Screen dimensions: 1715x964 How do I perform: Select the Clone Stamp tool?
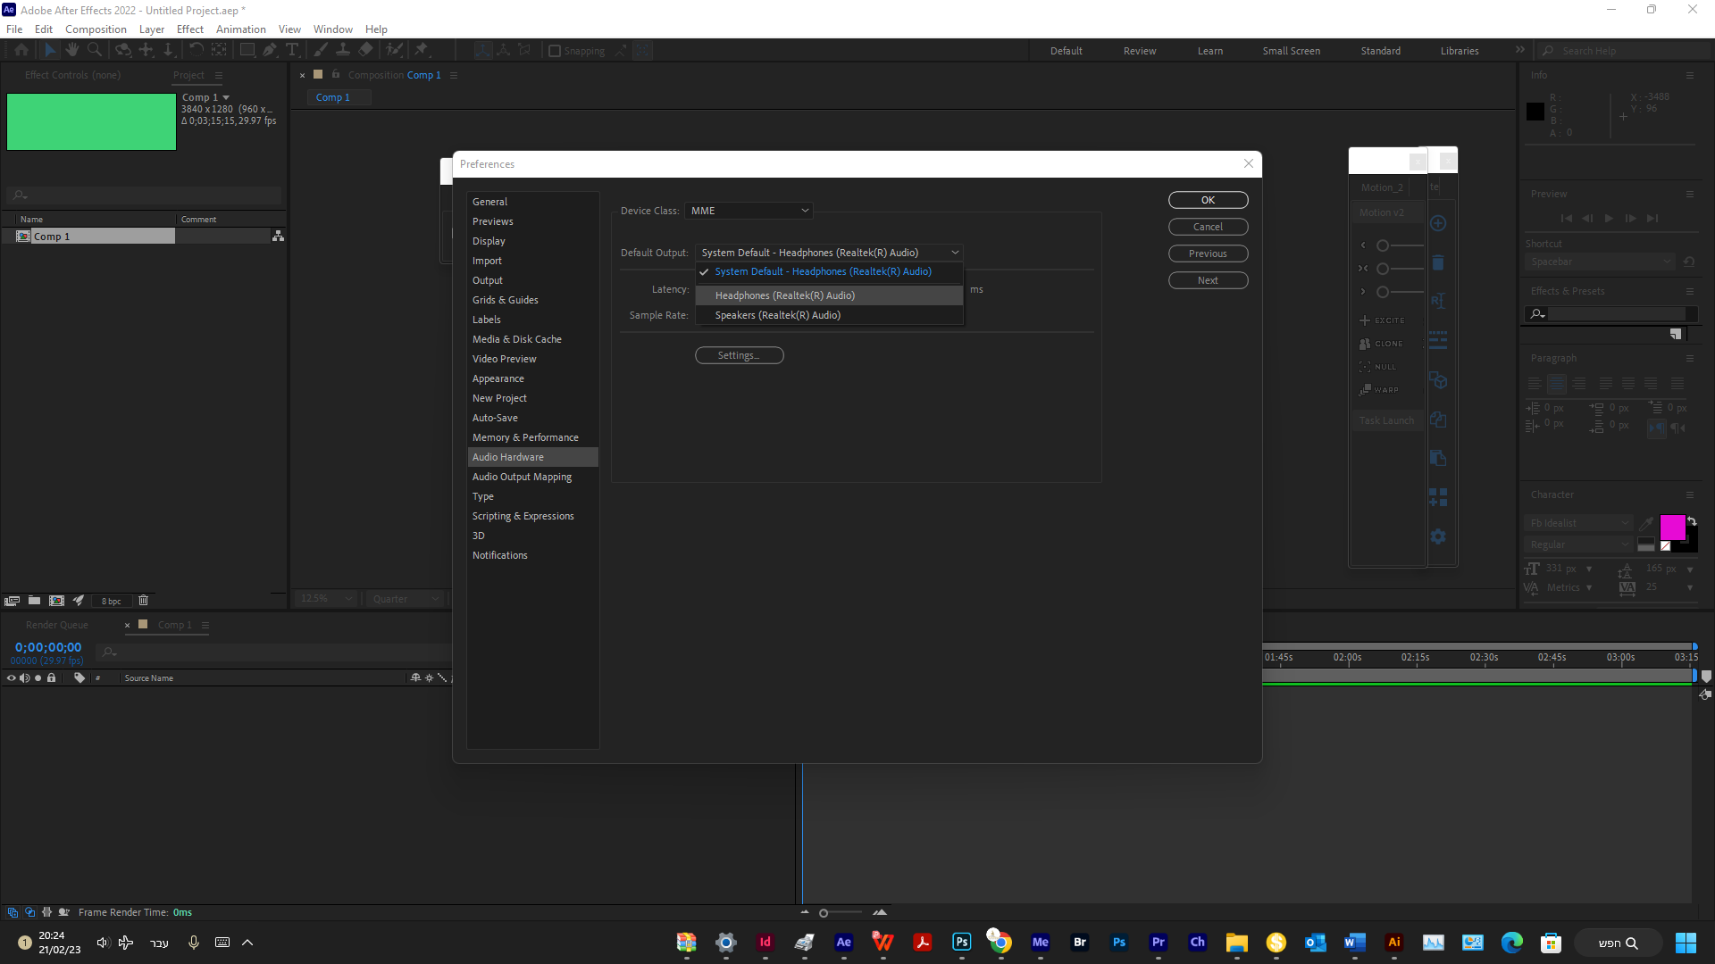click(342, 50)
